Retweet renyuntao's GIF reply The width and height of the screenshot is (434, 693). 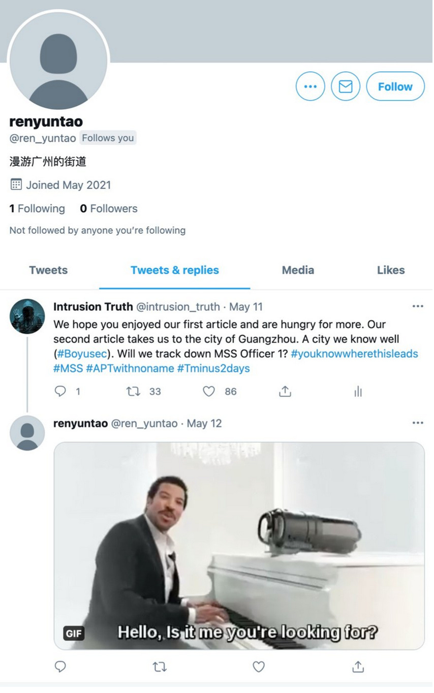[x=160, y=667]
